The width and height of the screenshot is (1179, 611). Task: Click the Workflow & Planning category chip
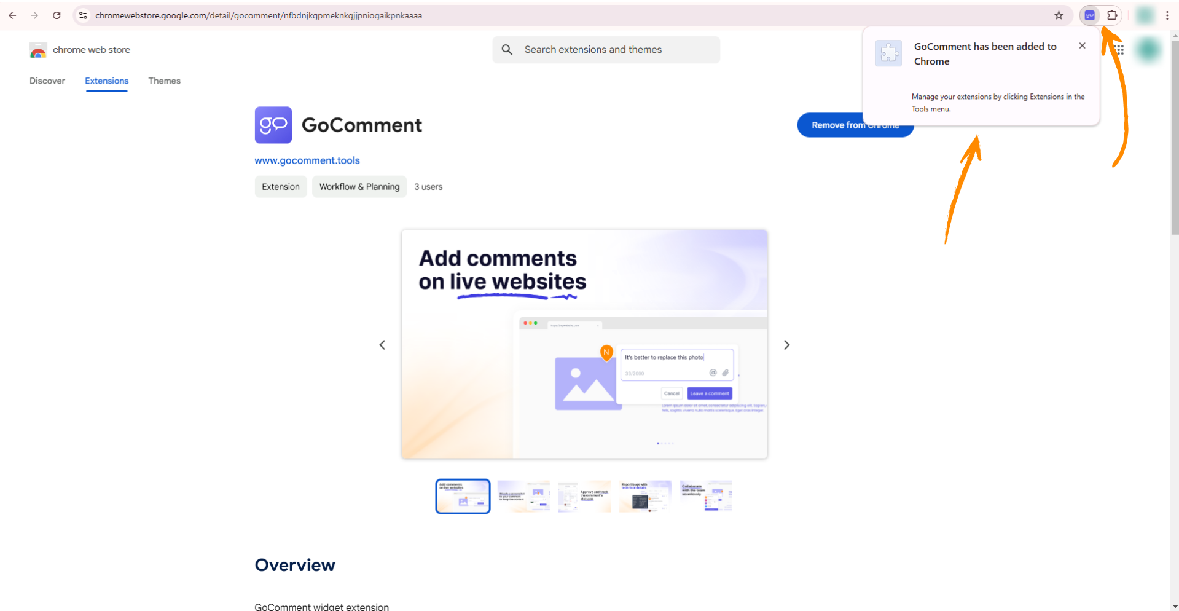coord(359,187)
